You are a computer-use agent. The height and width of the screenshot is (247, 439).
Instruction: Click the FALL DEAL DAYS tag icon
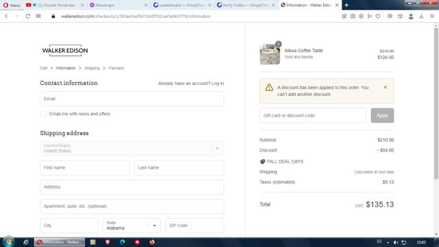pyautogui.click(x=262, y=162)
